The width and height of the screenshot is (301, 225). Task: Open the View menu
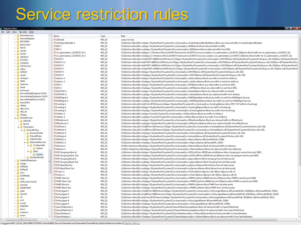coord(14,32)
